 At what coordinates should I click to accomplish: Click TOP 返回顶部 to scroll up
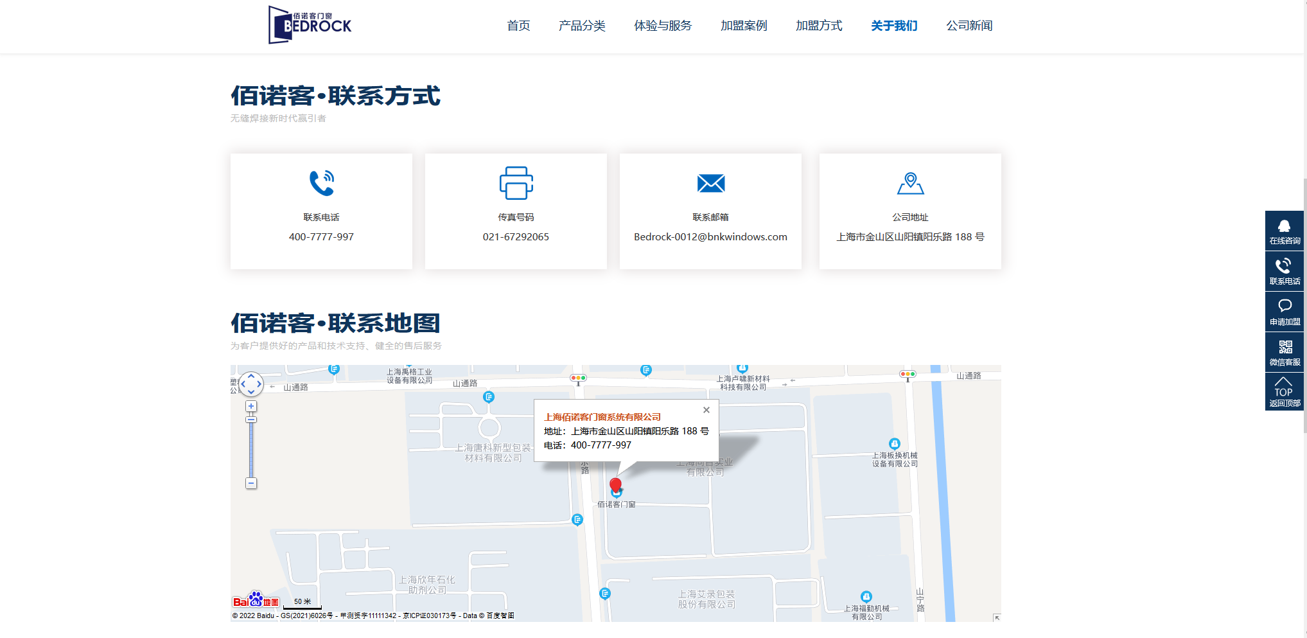click(1284, 392)
